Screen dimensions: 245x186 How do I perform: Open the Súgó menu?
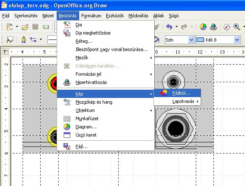click(174, 16)
